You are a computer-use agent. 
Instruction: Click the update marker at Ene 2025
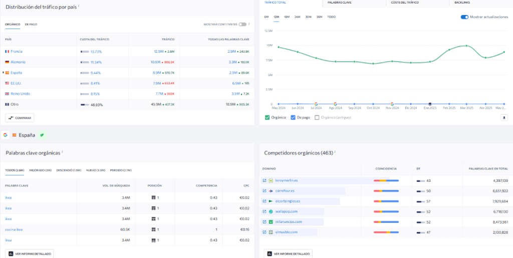tap(430, 104)
